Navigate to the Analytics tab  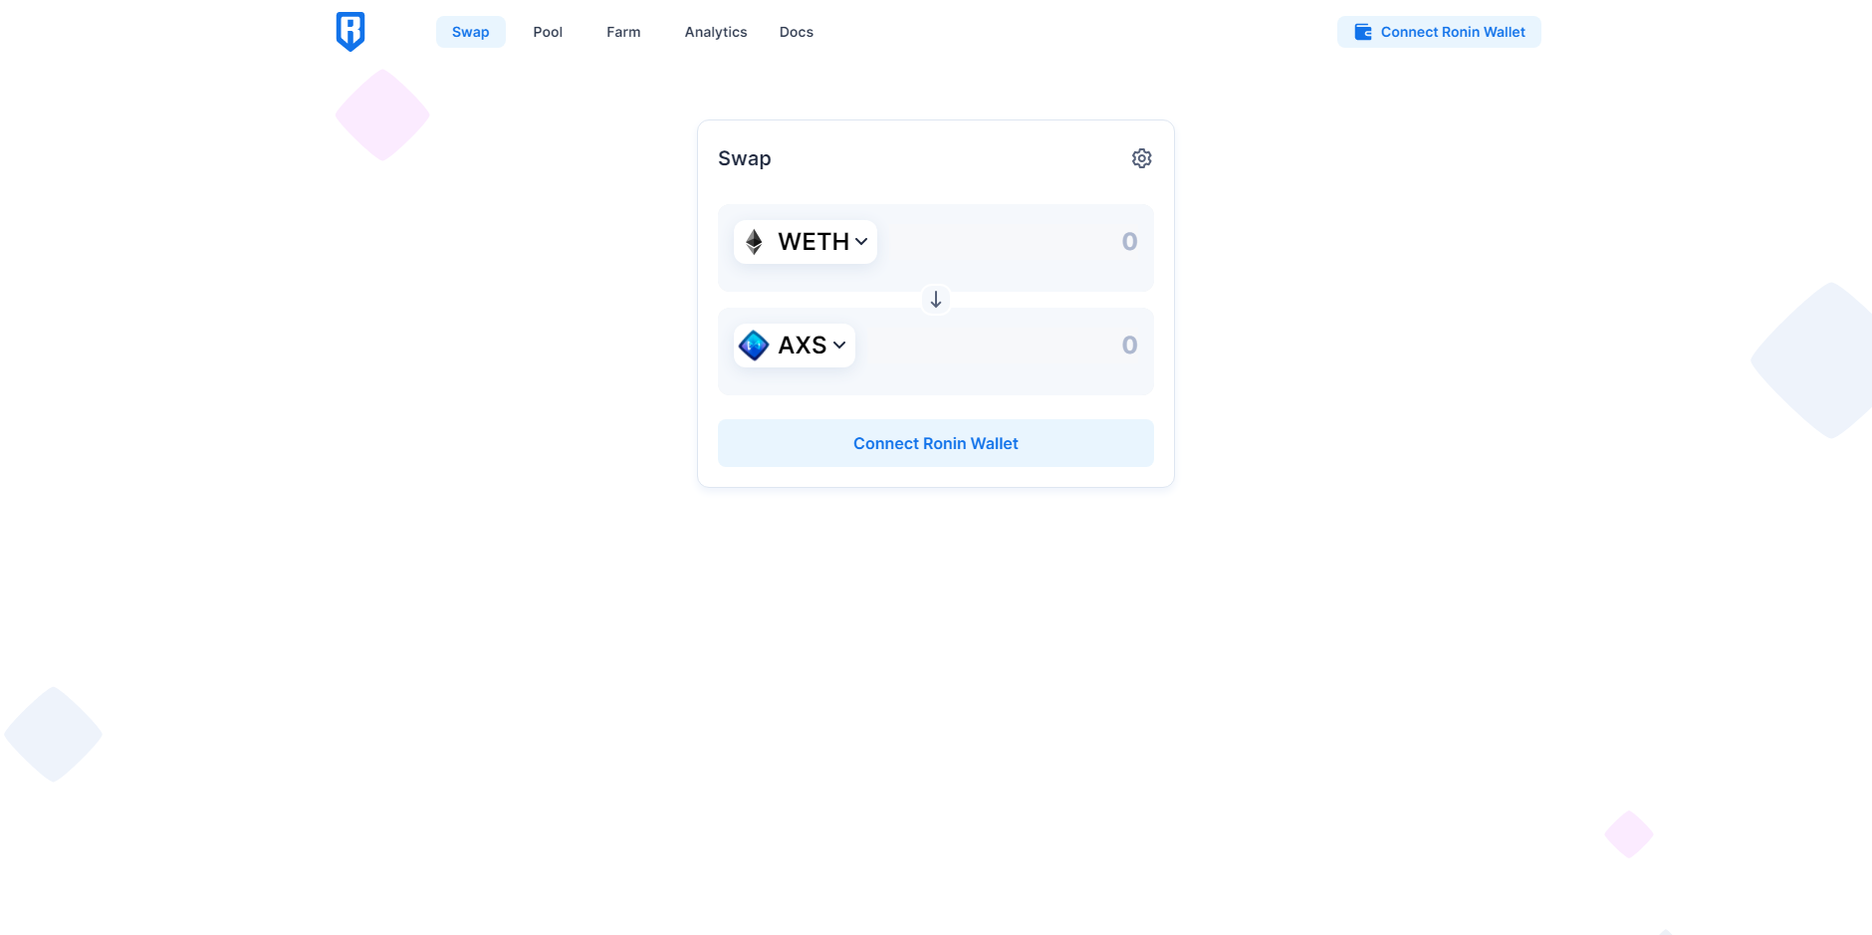716,32
